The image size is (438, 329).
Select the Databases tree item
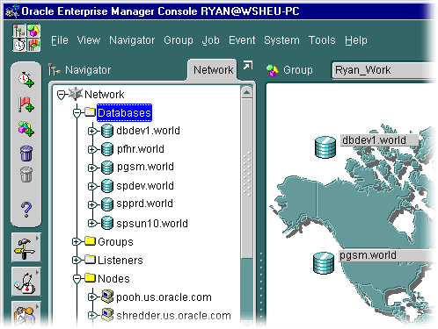(124, 112)
